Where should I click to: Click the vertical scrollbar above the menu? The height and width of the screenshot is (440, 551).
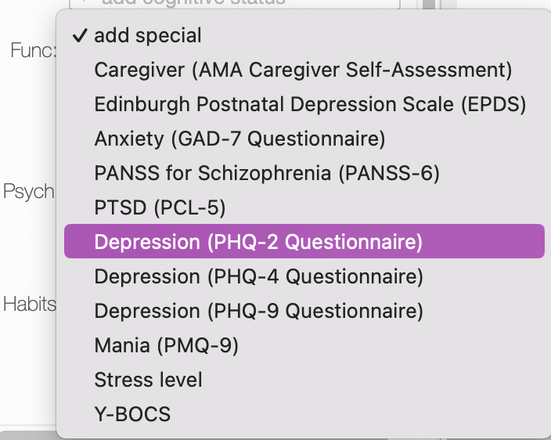(x=427, y=4)
